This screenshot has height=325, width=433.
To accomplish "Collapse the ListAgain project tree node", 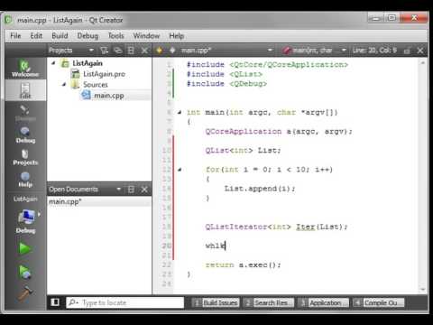I will point(53,63).
